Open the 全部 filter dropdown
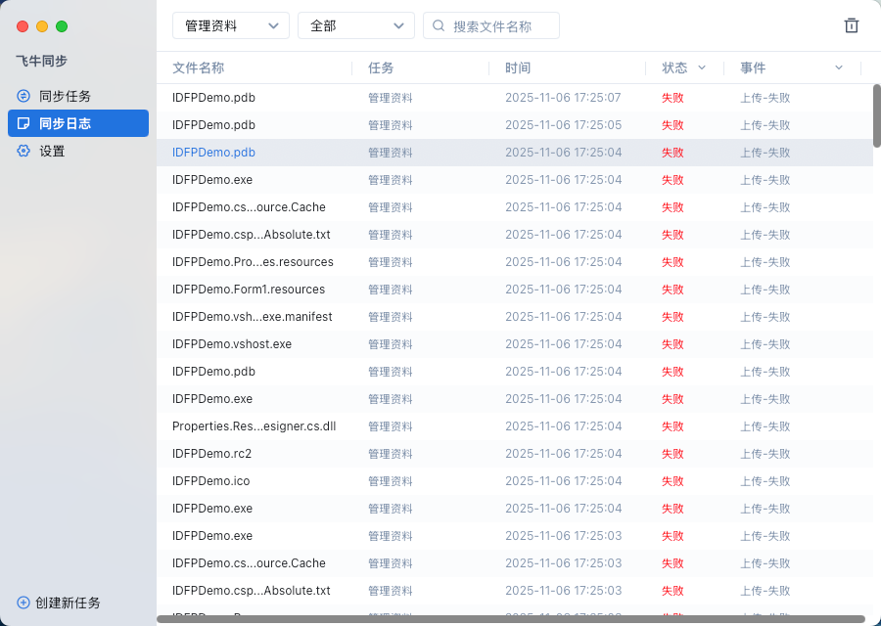881x626 pixels. click(x=355, y=25)
